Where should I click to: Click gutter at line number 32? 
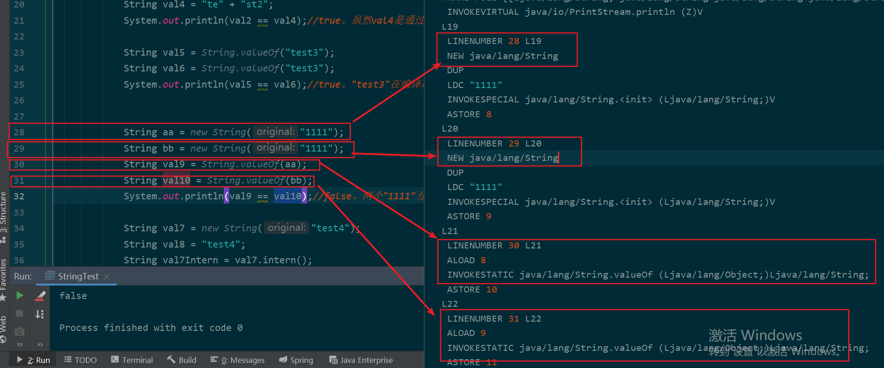(19, 197)
